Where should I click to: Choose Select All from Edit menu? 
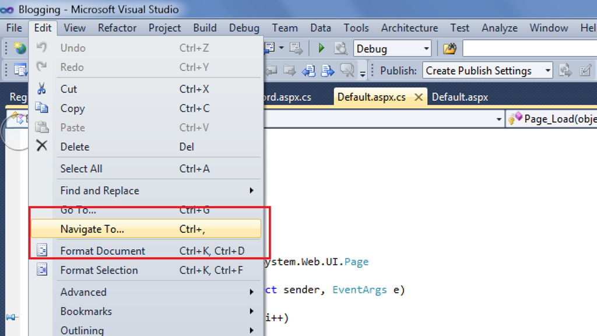(x=146, y=169)
